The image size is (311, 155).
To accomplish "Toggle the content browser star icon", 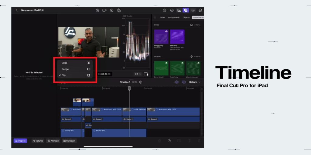I will click(186, 10).
